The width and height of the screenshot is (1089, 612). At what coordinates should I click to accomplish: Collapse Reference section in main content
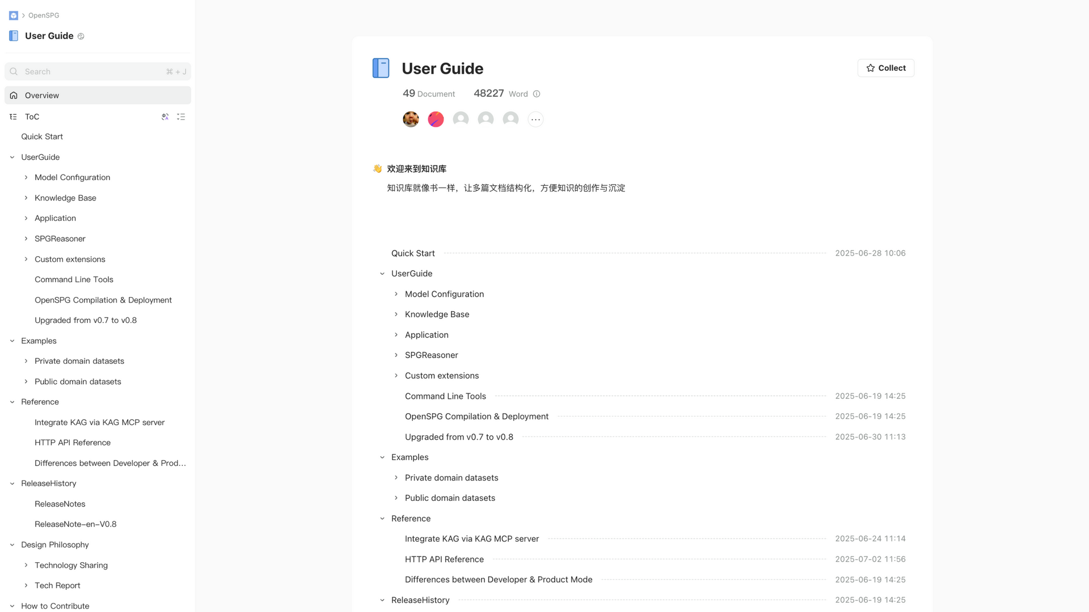pyautogui.click(x=382, y=518)
